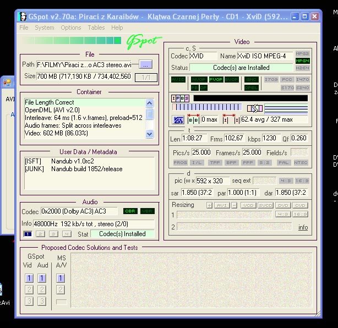The height and width of the screenshot is (328, 338).
Task: Open the System menu
Action: click(x=45, y=28)
